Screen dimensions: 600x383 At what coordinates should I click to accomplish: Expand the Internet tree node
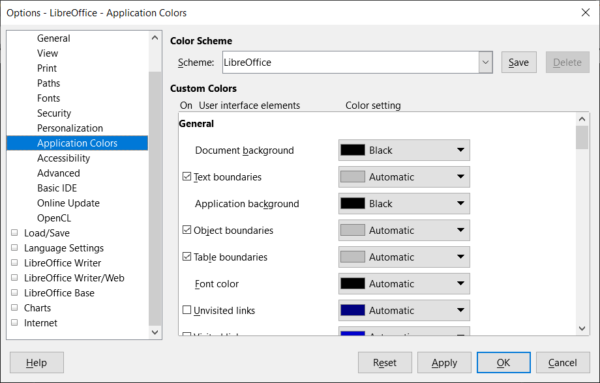pyautogui.click(x=14, y=322)
